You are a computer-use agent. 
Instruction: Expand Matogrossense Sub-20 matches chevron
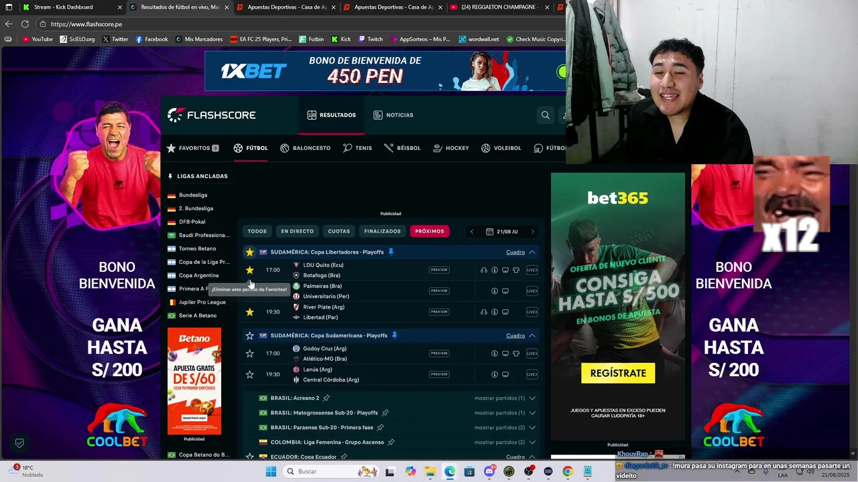coord(532,412)
